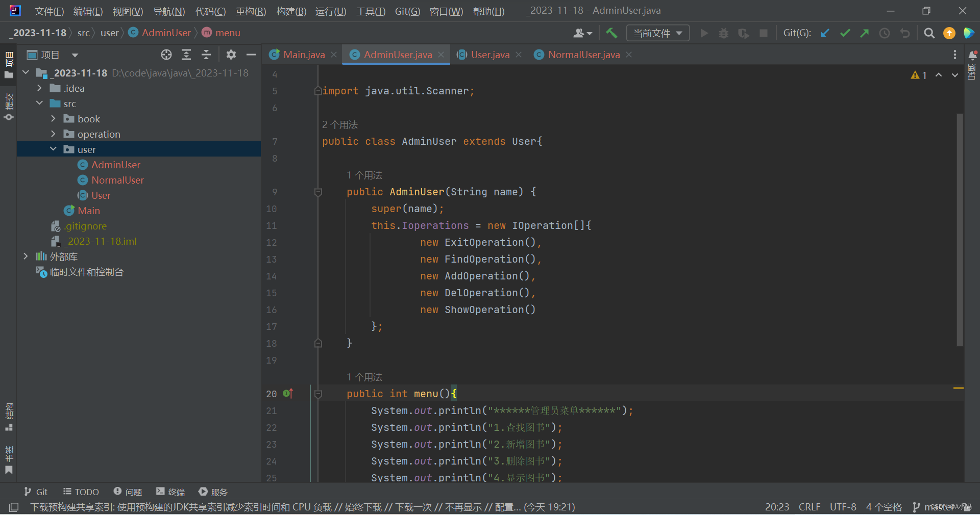The image size is (980, 515).
Task: Select NormalUser class in project tree
Action: 117,180
